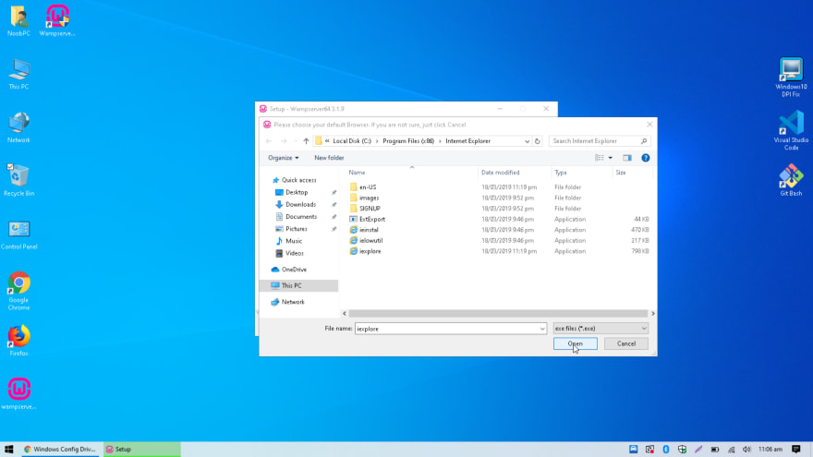813x457 pixels.
Task: Select Quick access in the navigation pane
Action: (298, 180)
